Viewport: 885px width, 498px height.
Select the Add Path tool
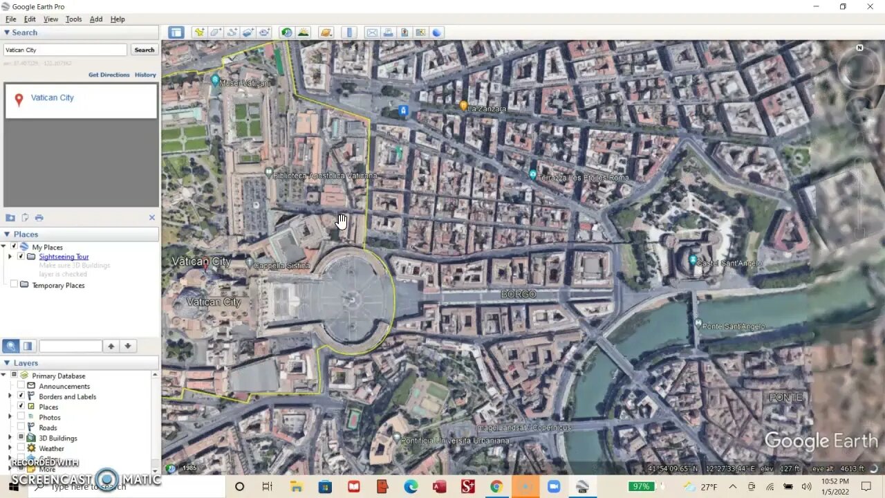(232, 33)
